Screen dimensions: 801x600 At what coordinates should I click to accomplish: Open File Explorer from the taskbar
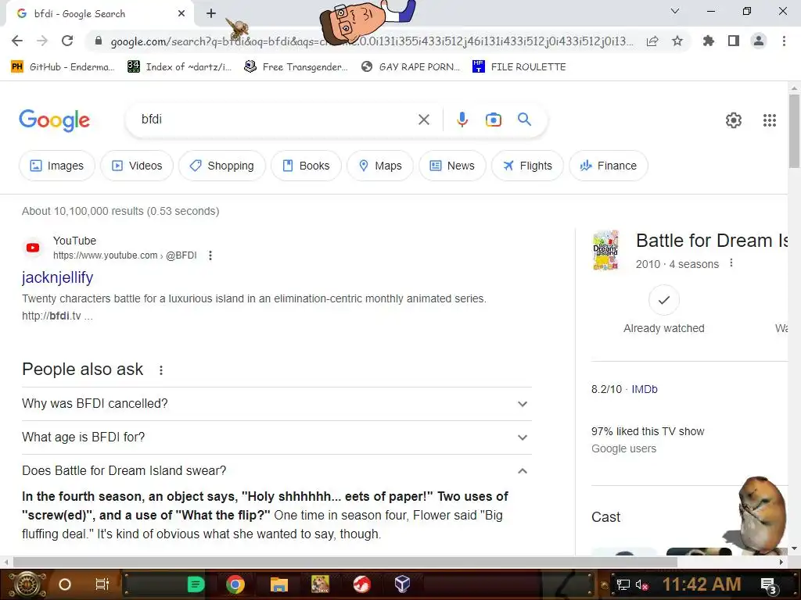279,584
